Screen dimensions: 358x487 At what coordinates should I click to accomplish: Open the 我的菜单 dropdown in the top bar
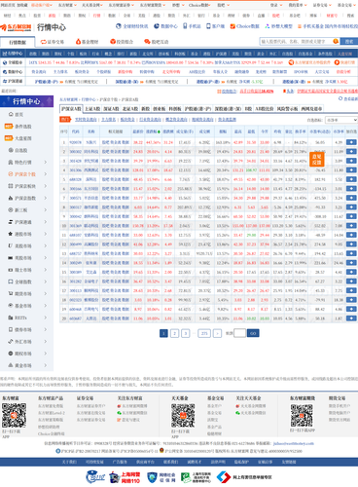coord(298,5)
